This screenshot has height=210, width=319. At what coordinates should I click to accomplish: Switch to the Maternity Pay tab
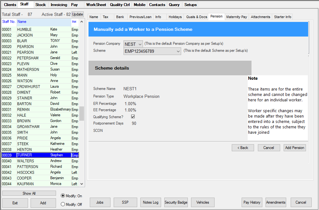[x=237, y=17]
